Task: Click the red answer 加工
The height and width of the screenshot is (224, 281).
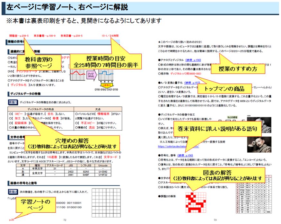Action: [x=18, y=118]
